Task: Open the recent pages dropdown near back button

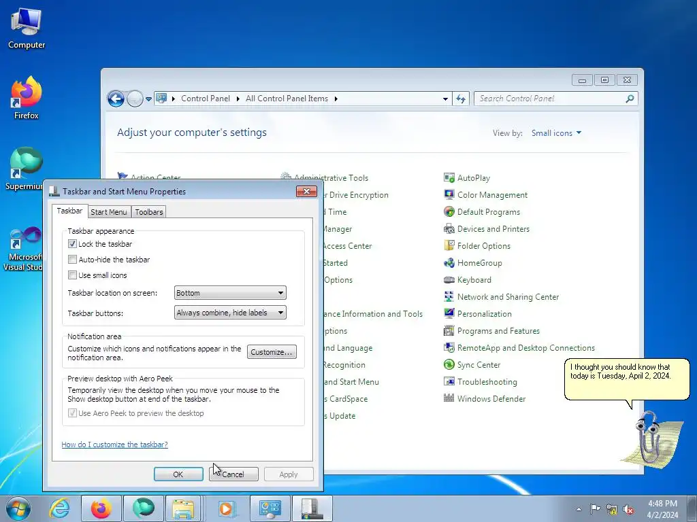Action: 148,99
